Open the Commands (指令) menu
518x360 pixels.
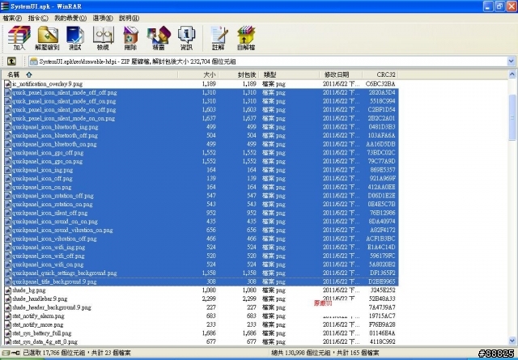click(38, 18)
